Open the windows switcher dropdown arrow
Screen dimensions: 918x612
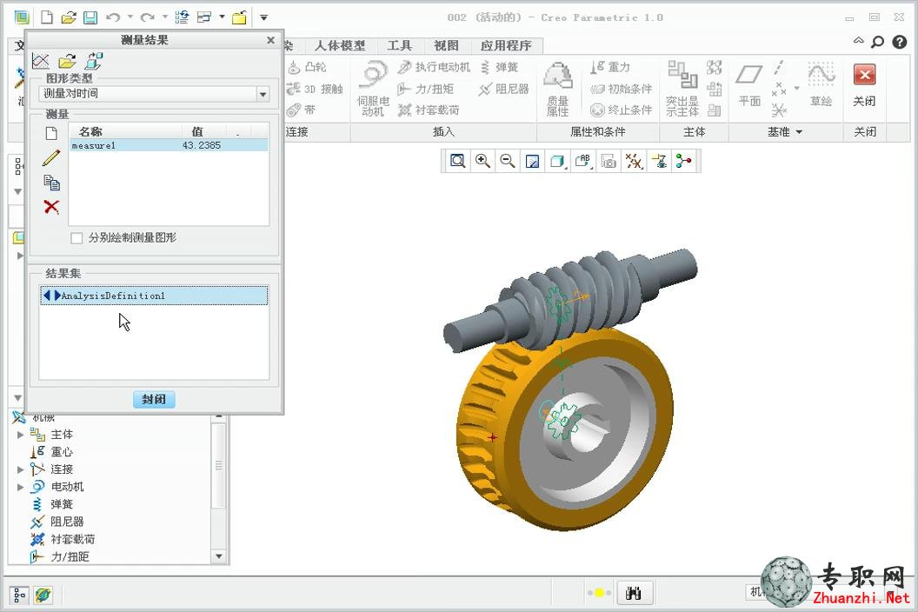coord(222,17)
